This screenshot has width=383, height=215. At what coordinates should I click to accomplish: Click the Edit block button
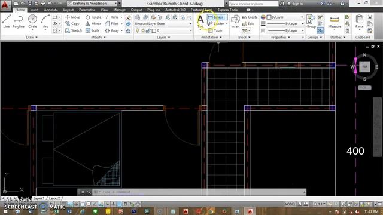(248, 24)
